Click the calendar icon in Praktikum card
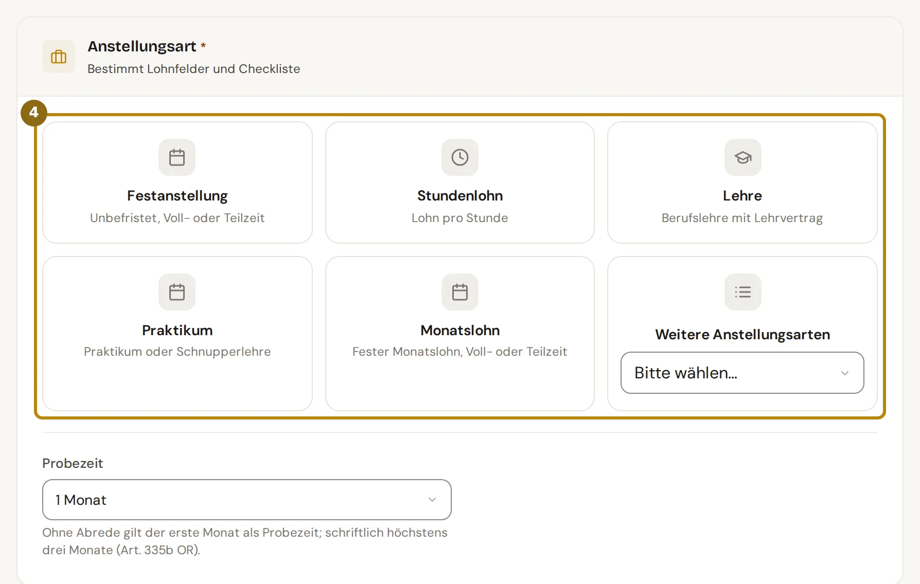The image size is (920, 584). coord(177,292)
